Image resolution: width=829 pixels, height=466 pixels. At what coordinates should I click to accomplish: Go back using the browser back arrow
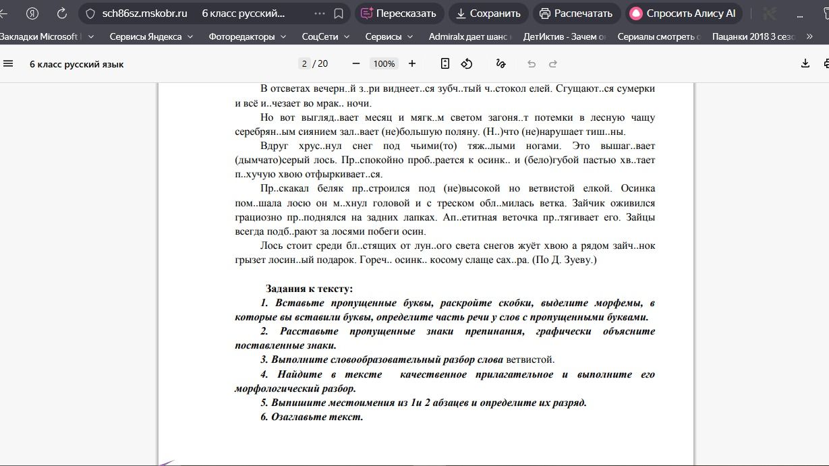tap(4, 13)
